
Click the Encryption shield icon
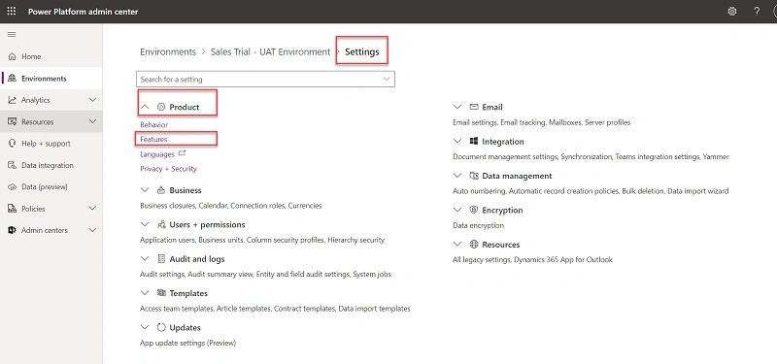(x=474, y=210)
